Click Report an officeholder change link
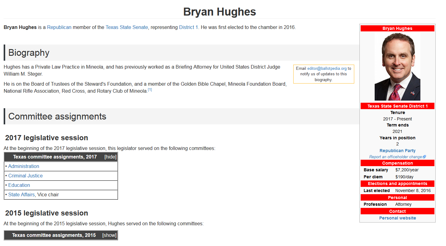This screenshot has height=246, width=446. (x=395, y=157)
